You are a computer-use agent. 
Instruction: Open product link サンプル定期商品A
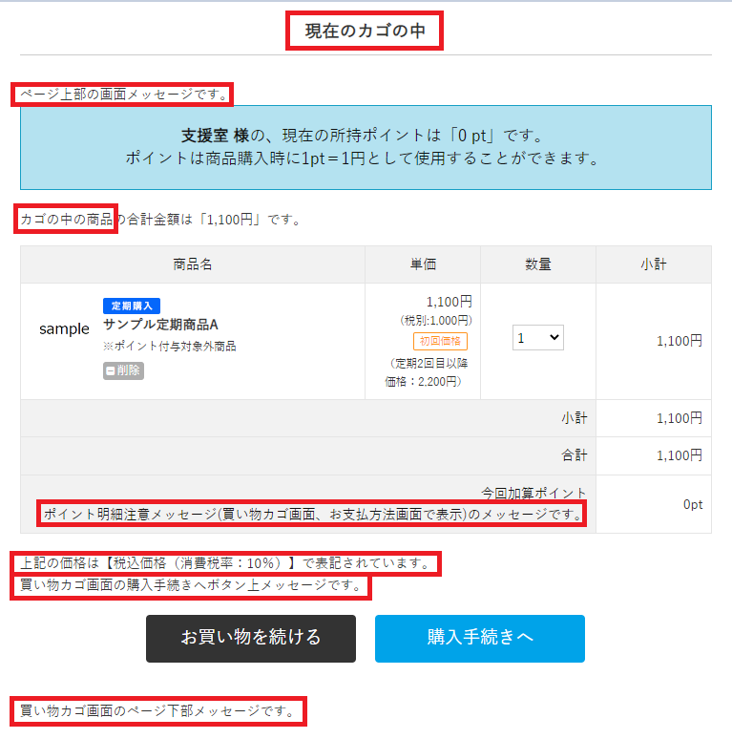click(160, 325)
